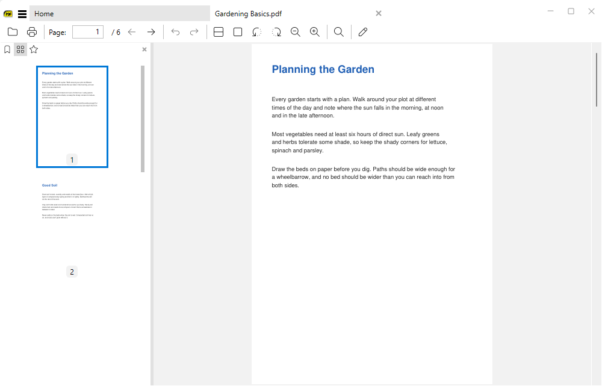This screenshot has width=602, height=386.
Task: Open a file with the folder icon
Action: point(13,32)
